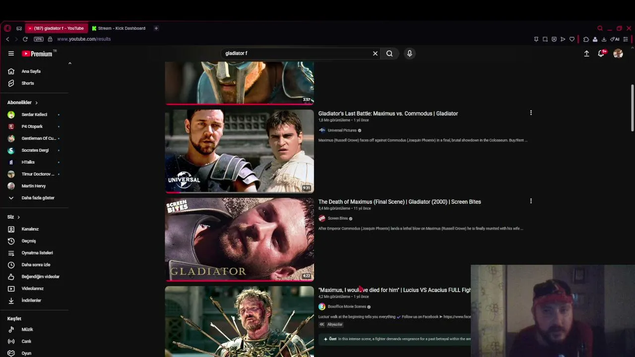The image size is (635, 357).
Task: Open the YouTube create upload icon
Action: click(x=586, y=54)
